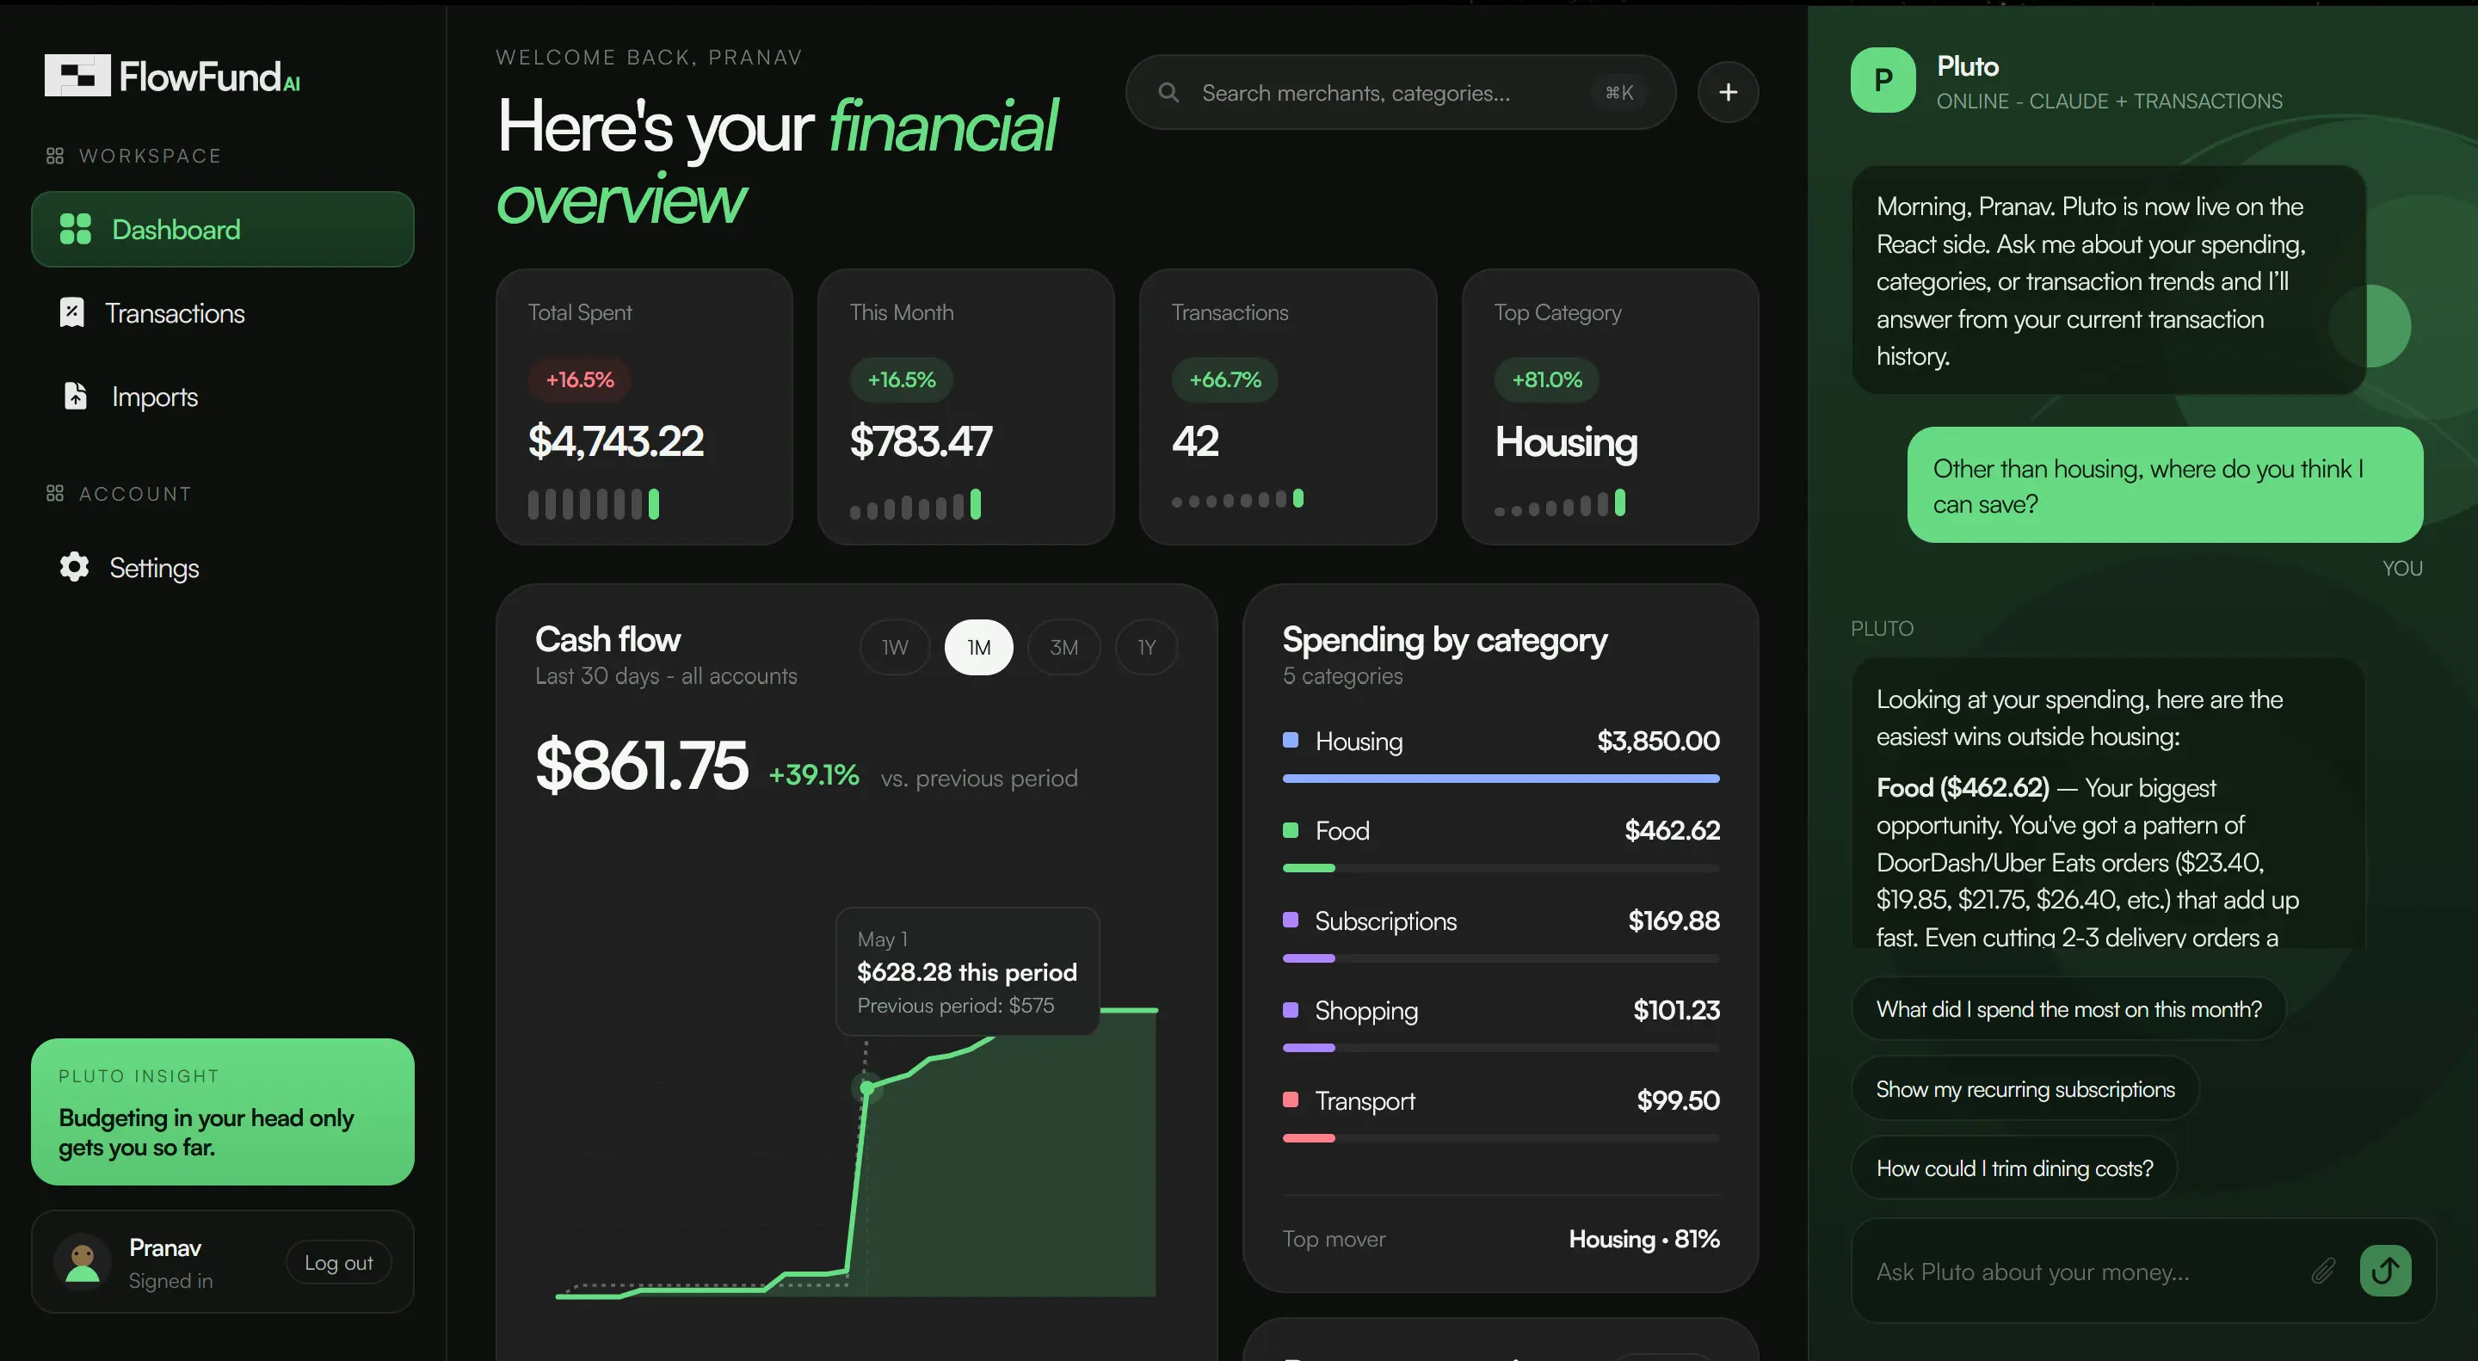Viewport: 2478px width, 1361px height.
Task: Click Pranav's profile avatar
Action: (x=83, y=1261)
